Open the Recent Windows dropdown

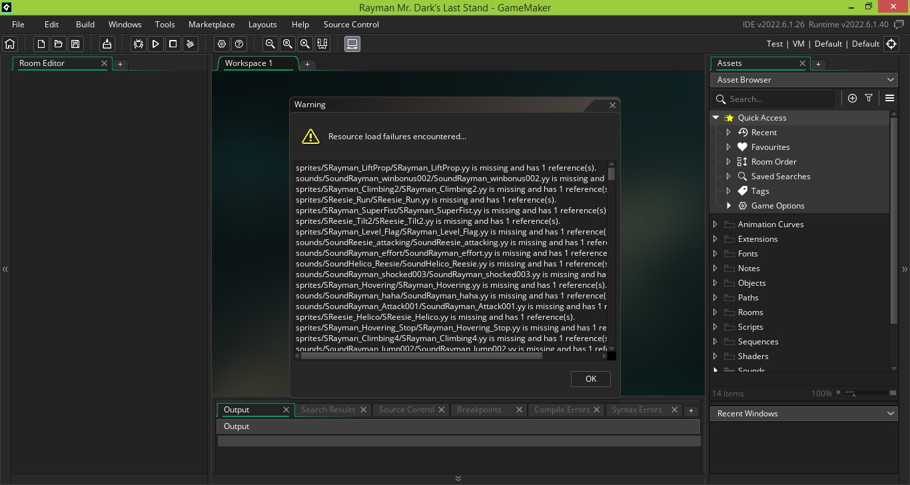pos(804,414)
